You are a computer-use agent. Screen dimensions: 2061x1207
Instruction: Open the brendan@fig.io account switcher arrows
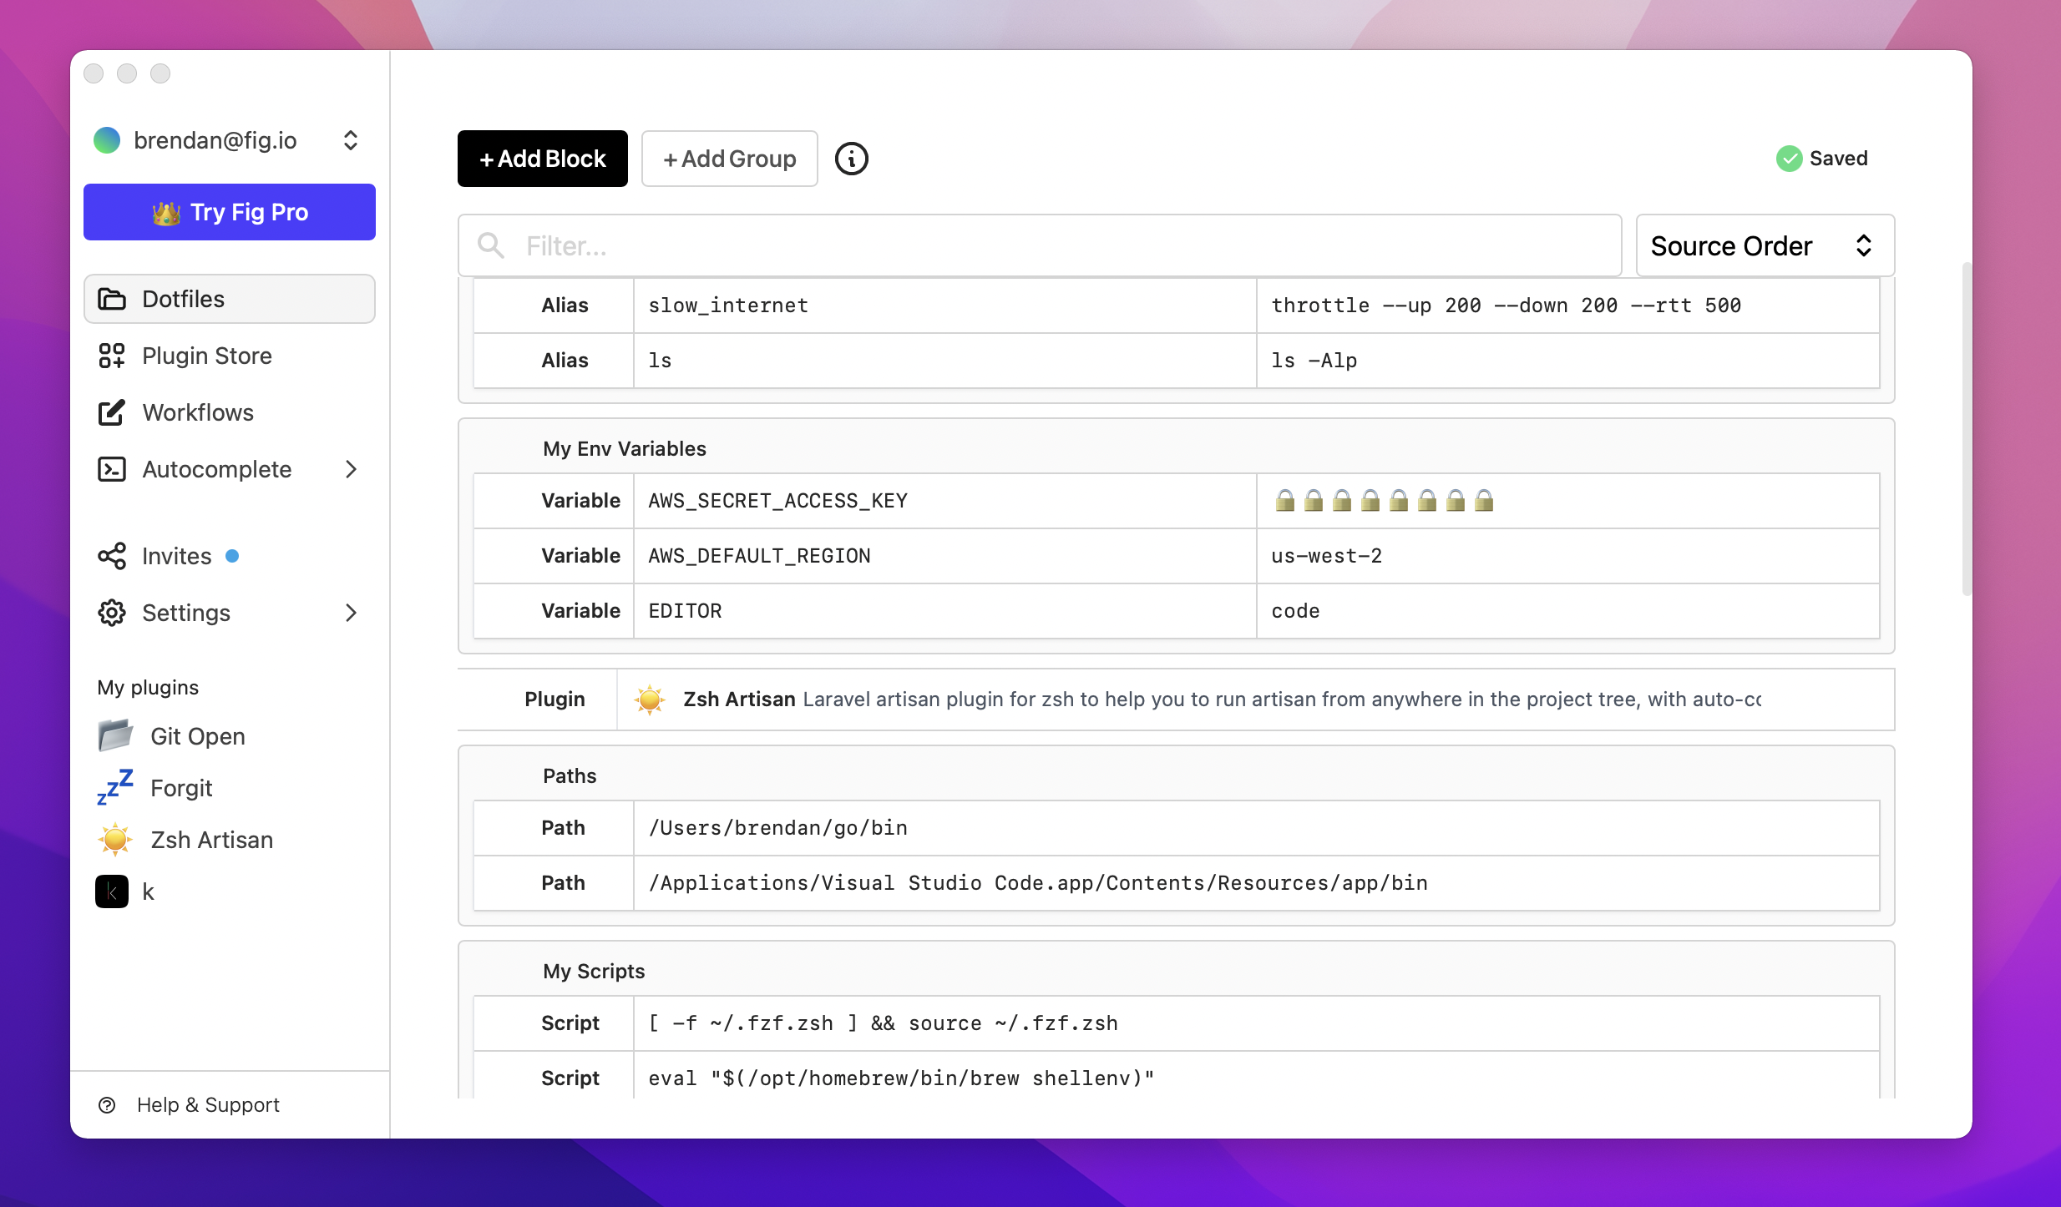(351, 140)
